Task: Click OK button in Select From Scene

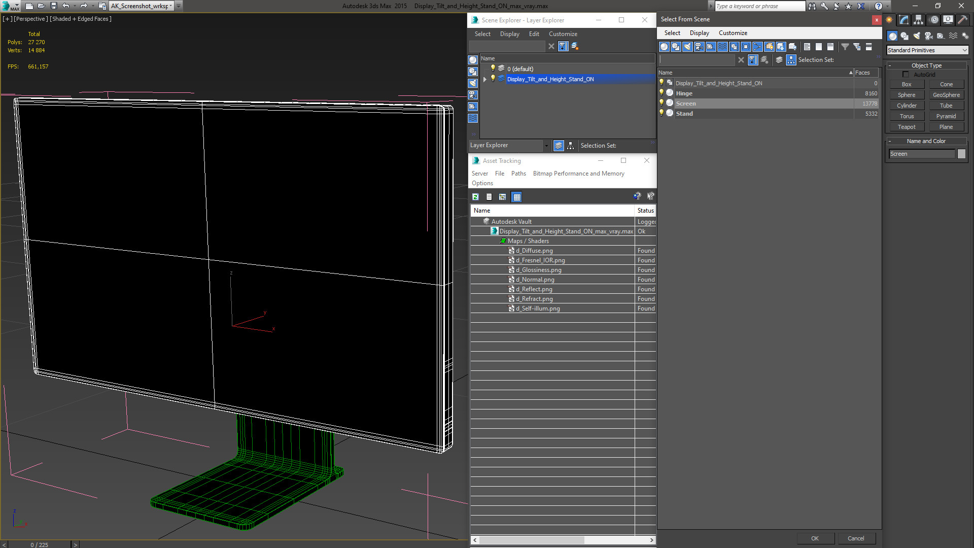Action: tap(815, 538)
